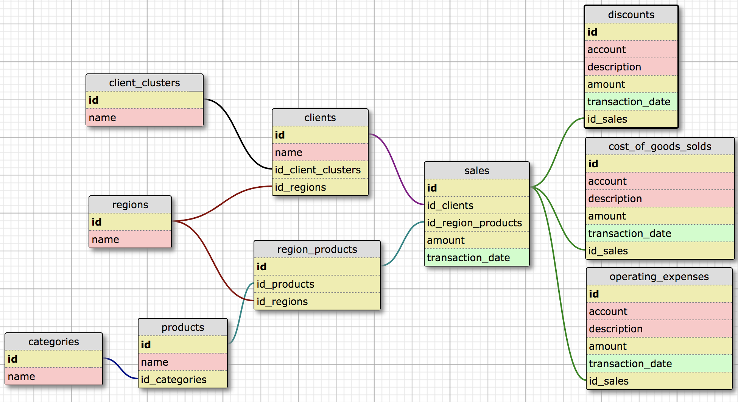Select the discounts table header

click(x=631, y=14)
